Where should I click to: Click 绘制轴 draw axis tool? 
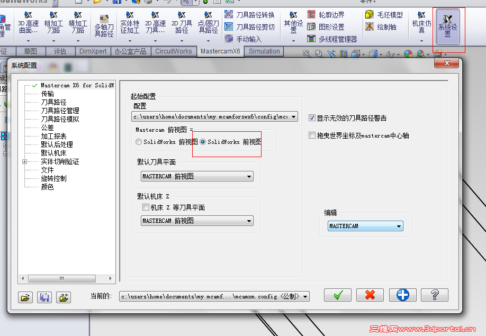[x=381, y=27]
